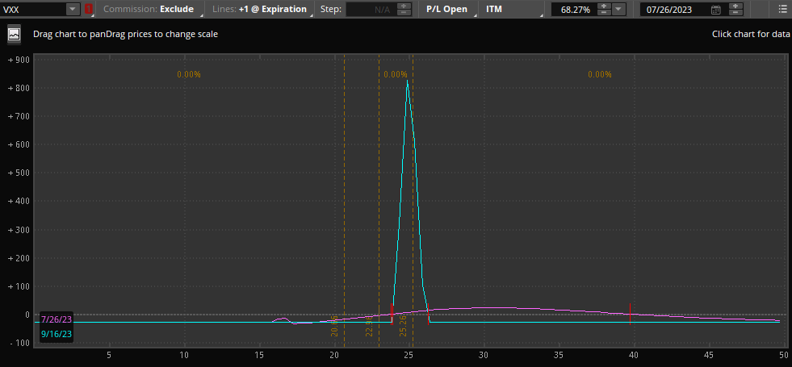
Task: Open the hamburger list menu at top right
Action: [x=782, y=10]
